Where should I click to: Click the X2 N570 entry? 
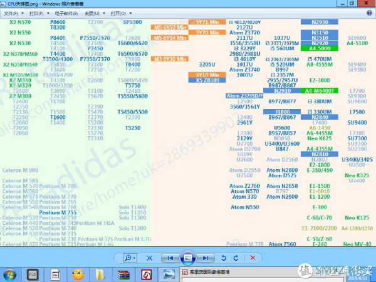pyautogui.click(x=20, y=22)
